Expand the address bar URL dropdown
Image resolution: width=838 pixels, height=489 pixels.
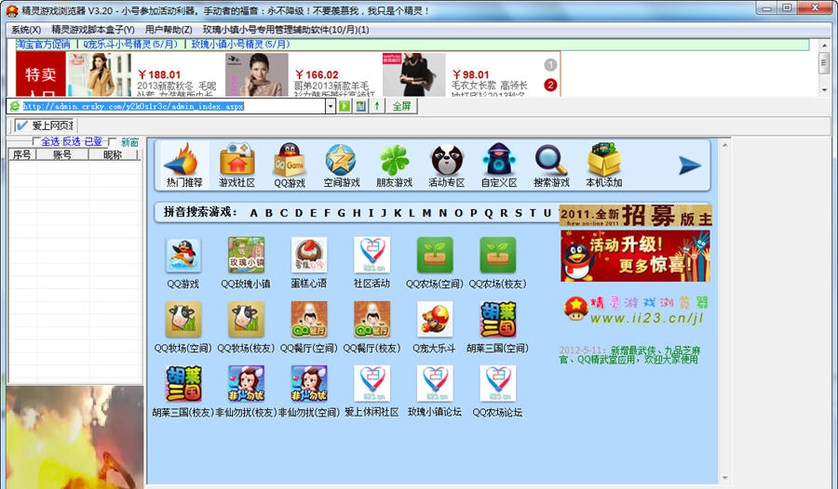pos(331,106)
